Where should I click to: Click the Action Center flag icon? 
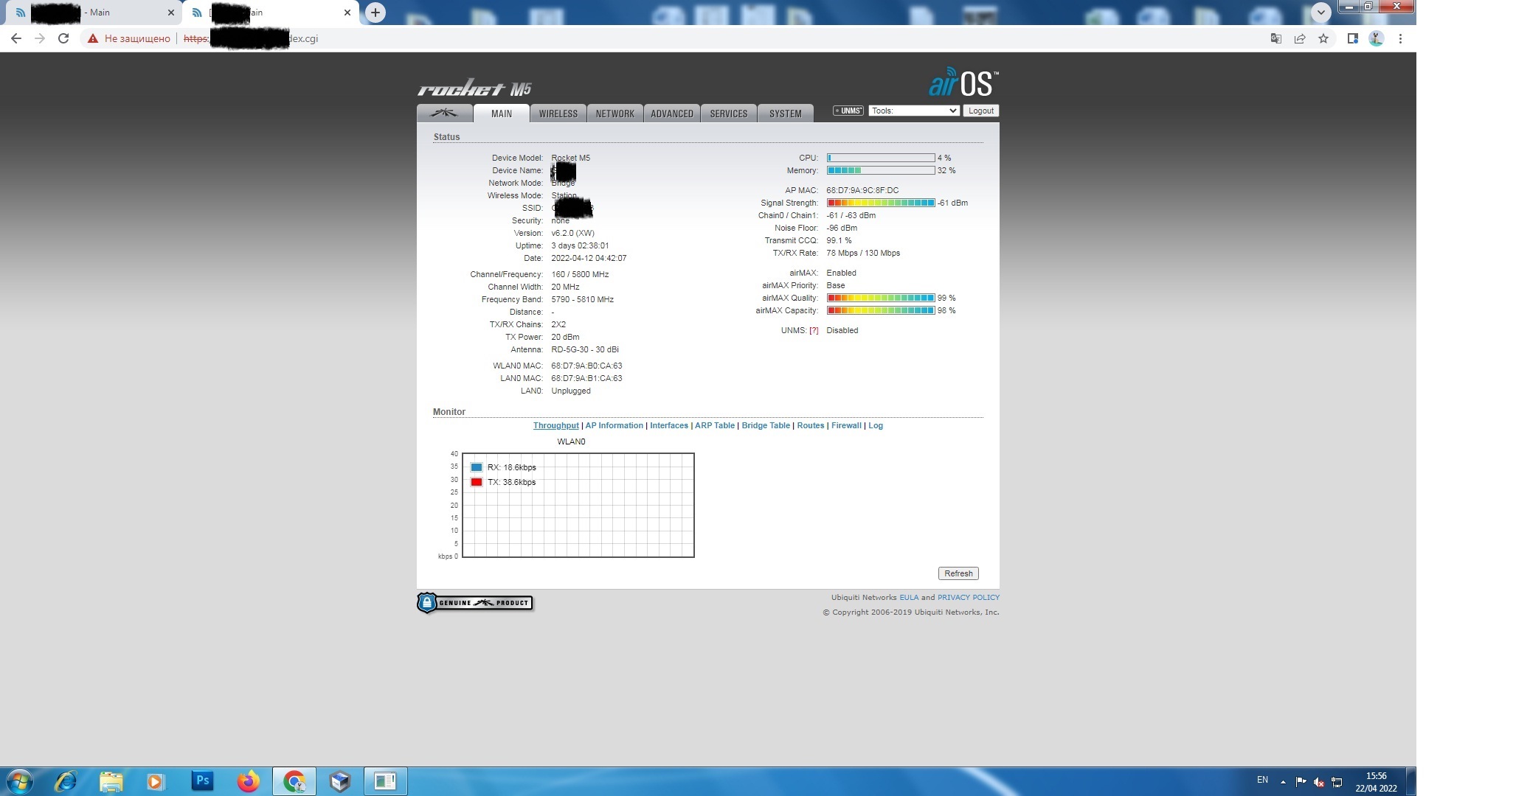pos(1301,782)
